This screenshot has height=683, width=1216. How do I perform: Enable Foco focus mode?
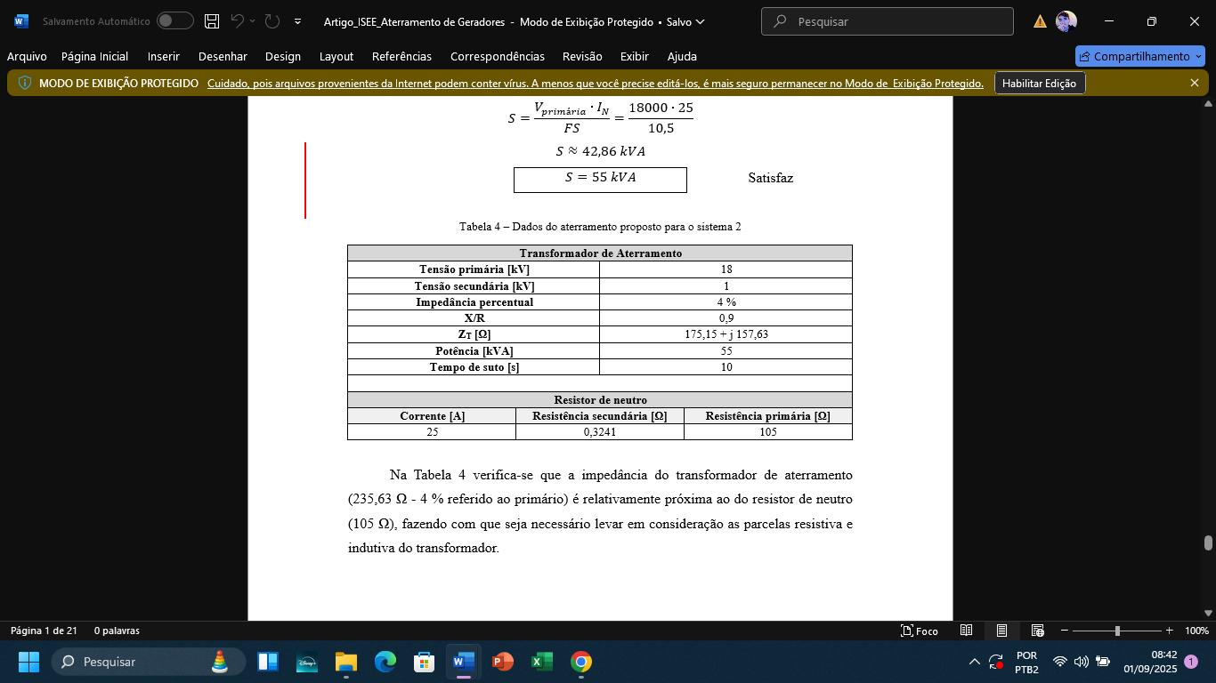(x=920, y=631)
